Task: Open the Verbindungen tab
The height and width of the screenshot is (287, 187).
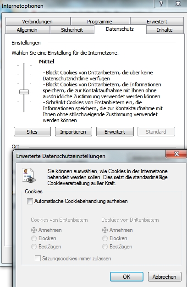Action: coord(38,22)
